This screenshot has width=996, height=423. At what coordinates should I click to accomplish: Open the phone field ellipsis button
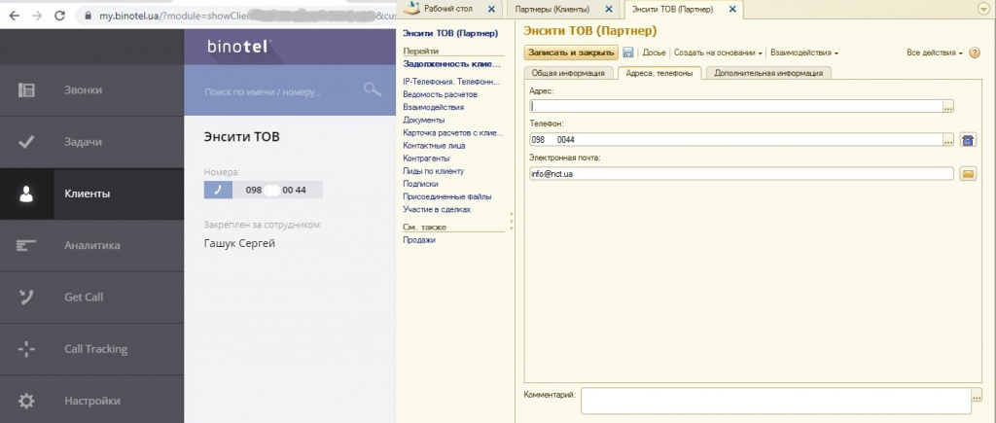948,140
